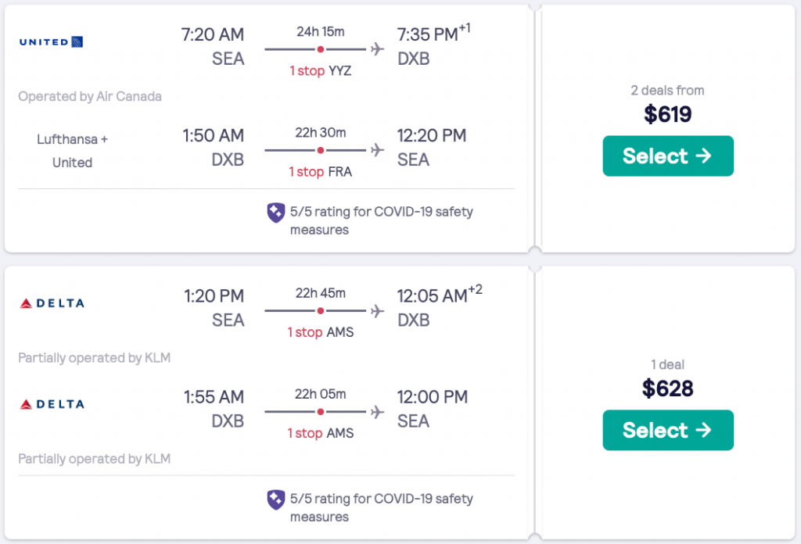801x544 pixels.
Task: Select the $619 United deal
Action: tap(667, 156)
